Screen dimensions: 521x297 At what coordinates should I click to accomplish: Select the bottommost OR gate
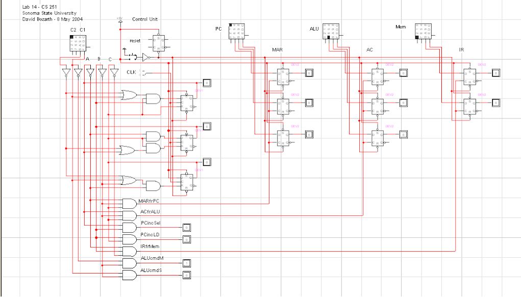[x=129, y=180]
